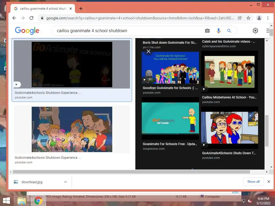Open the dark GoAnimate For Schools thumbnail

point(72,64)
